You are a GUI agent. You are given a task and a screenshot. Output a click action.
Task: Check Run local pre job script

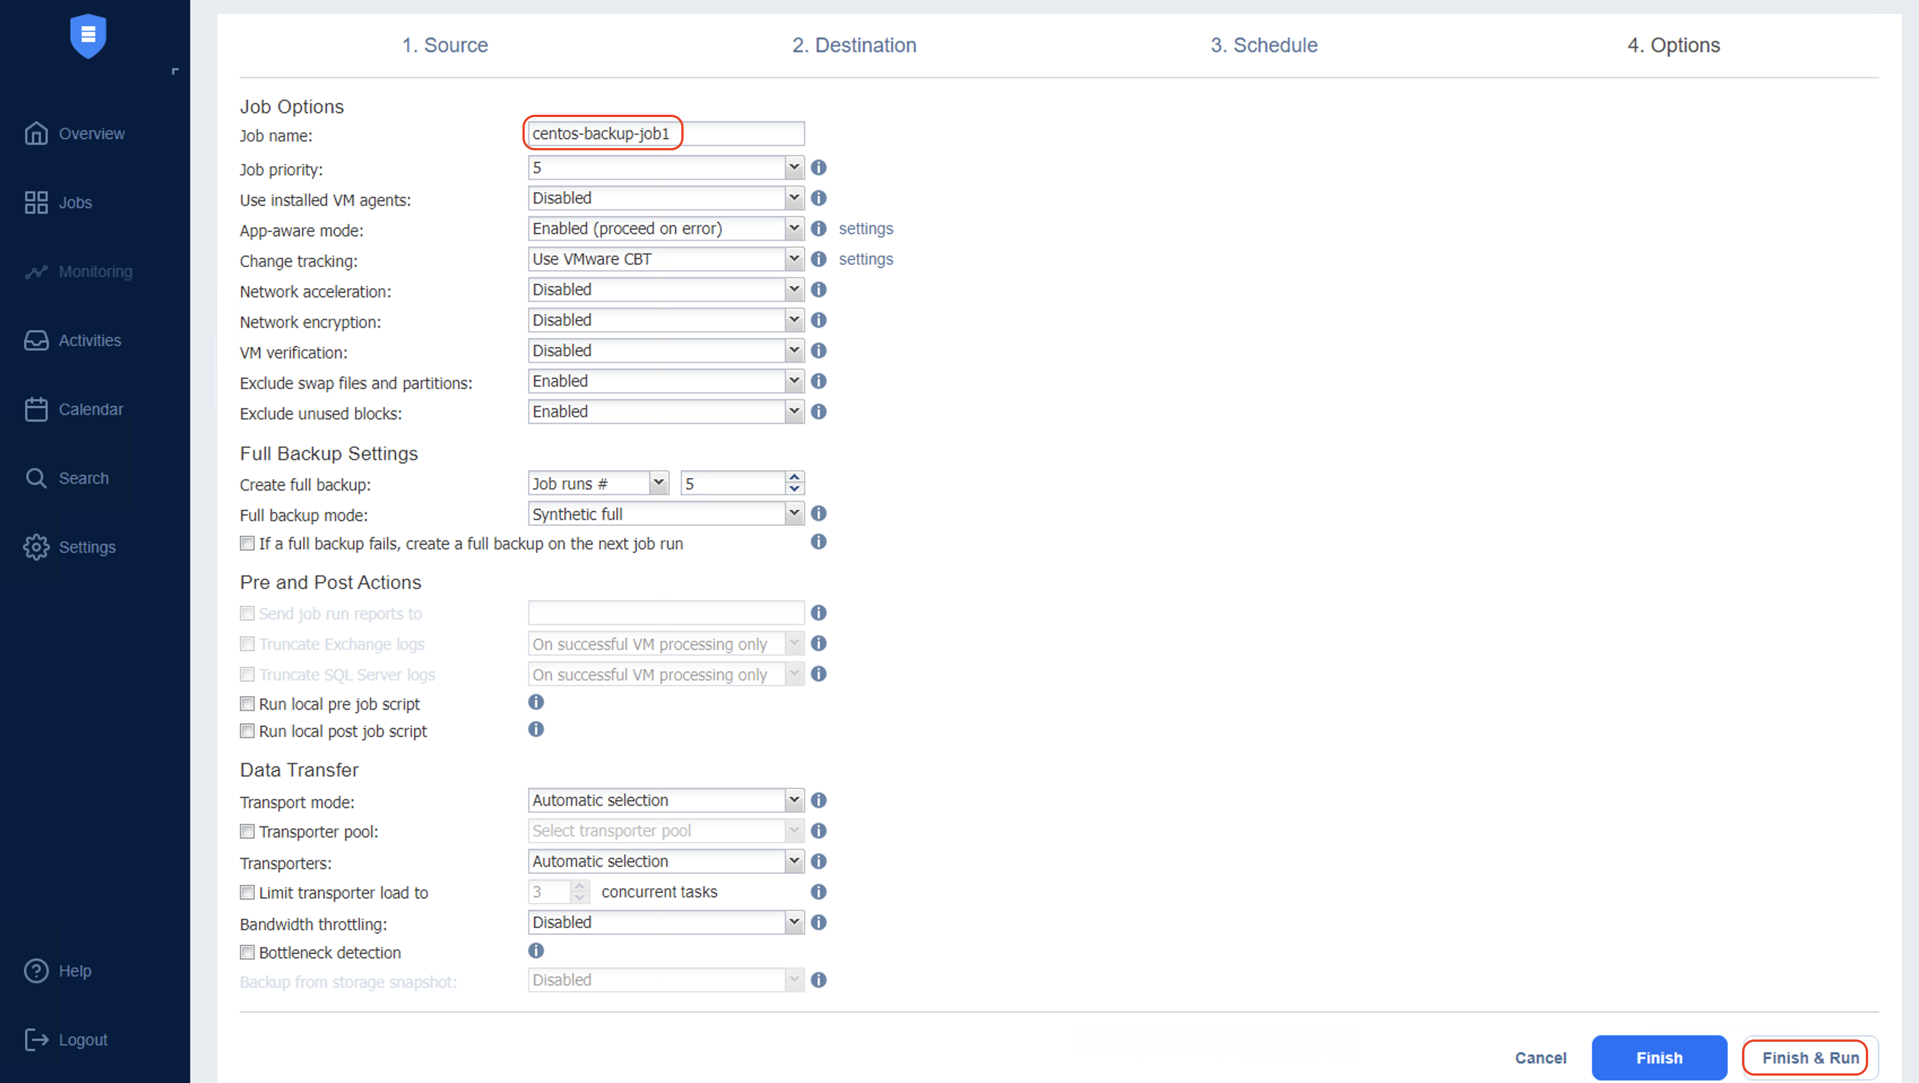(247, 704)
